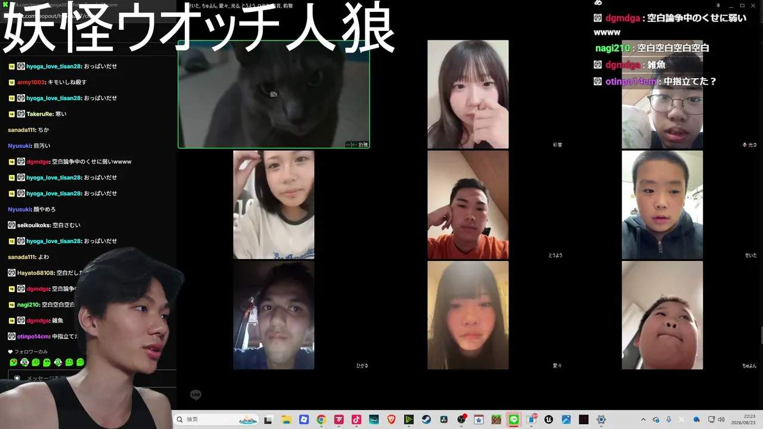Launch Minecraft from the taskbar

(496, 419)
